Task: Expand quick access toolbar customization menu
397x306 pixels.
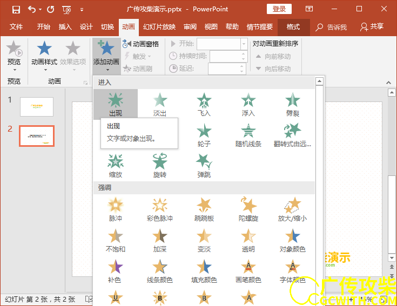Action: tap(82, 10)
